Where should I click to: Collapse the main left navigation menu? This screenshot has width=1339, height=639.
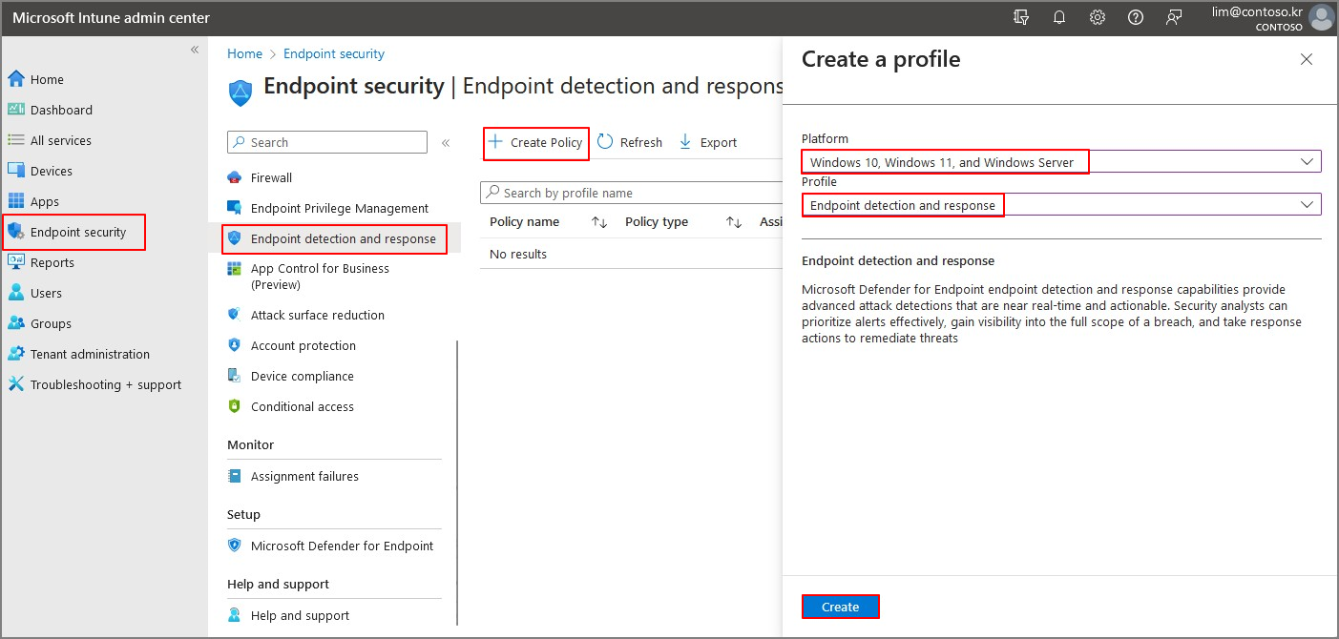(x=194, y=50)
